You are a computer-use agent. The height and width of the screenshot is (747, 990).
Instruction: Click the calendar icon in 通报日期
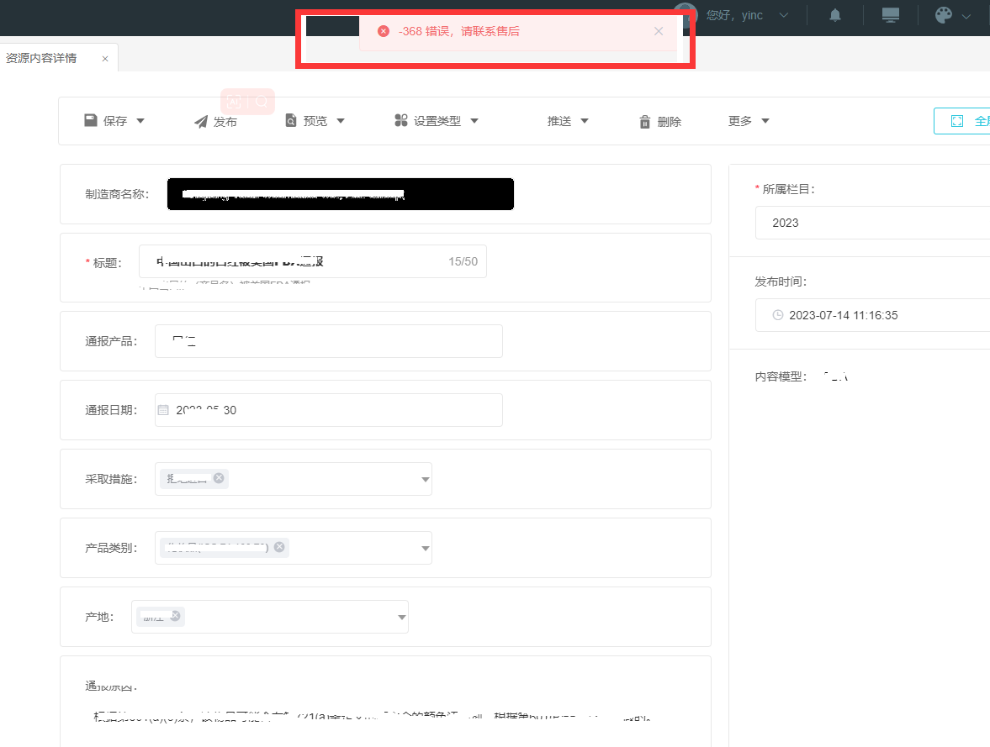pyautogui.click(x=163, y=410)
